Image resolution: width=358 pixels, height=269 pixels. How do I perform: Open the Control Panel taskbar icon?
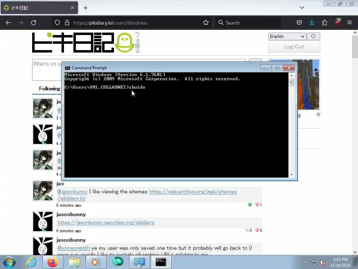[139, 262]
